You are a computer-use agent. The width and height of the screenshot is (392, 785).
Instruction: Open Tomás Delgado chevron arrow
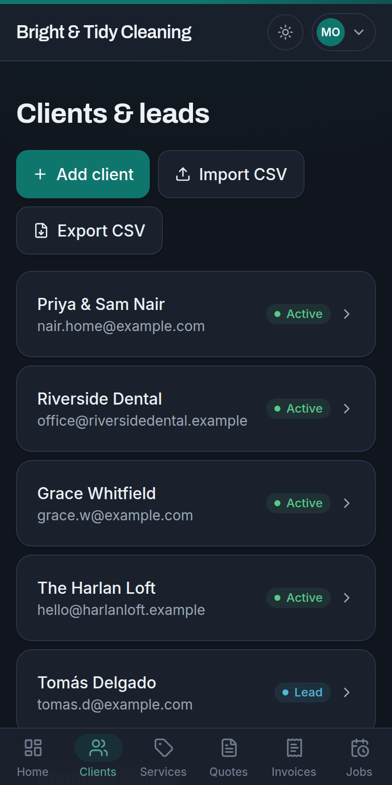346,692
